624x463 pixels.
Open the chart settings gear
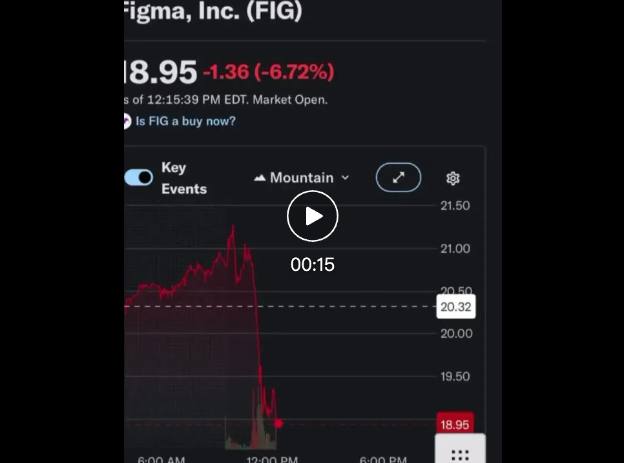coord(453,178)
